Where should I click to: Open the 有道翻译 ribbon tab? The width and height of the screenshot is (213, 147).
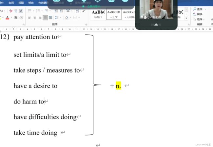tap(43, 3)
